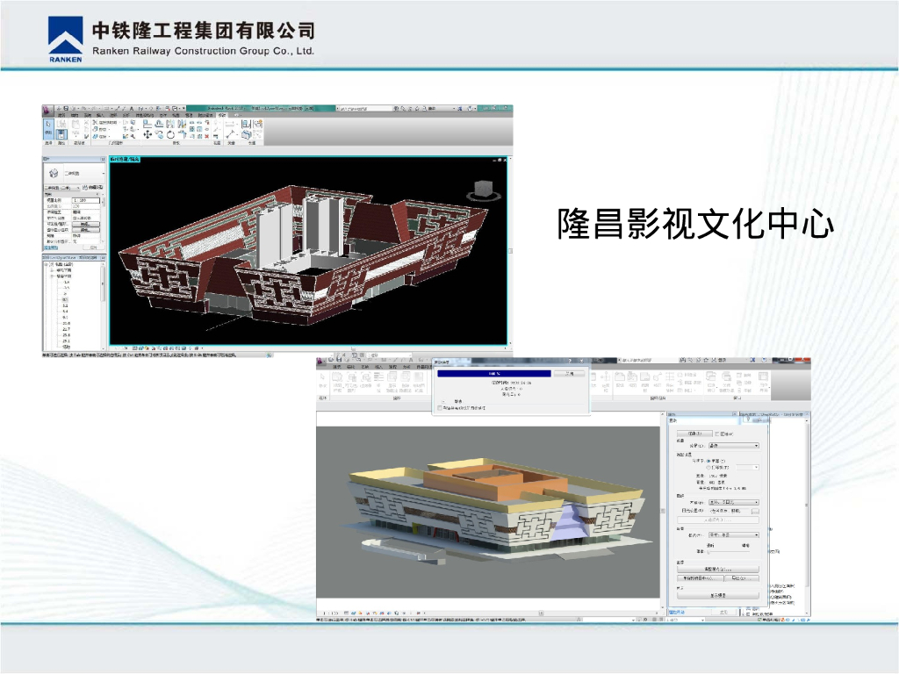Select Trim/Extend tool in top Revit ribbon
This screenshot has width=899, height=674.
pyautogui.click(x=183, y=134)
